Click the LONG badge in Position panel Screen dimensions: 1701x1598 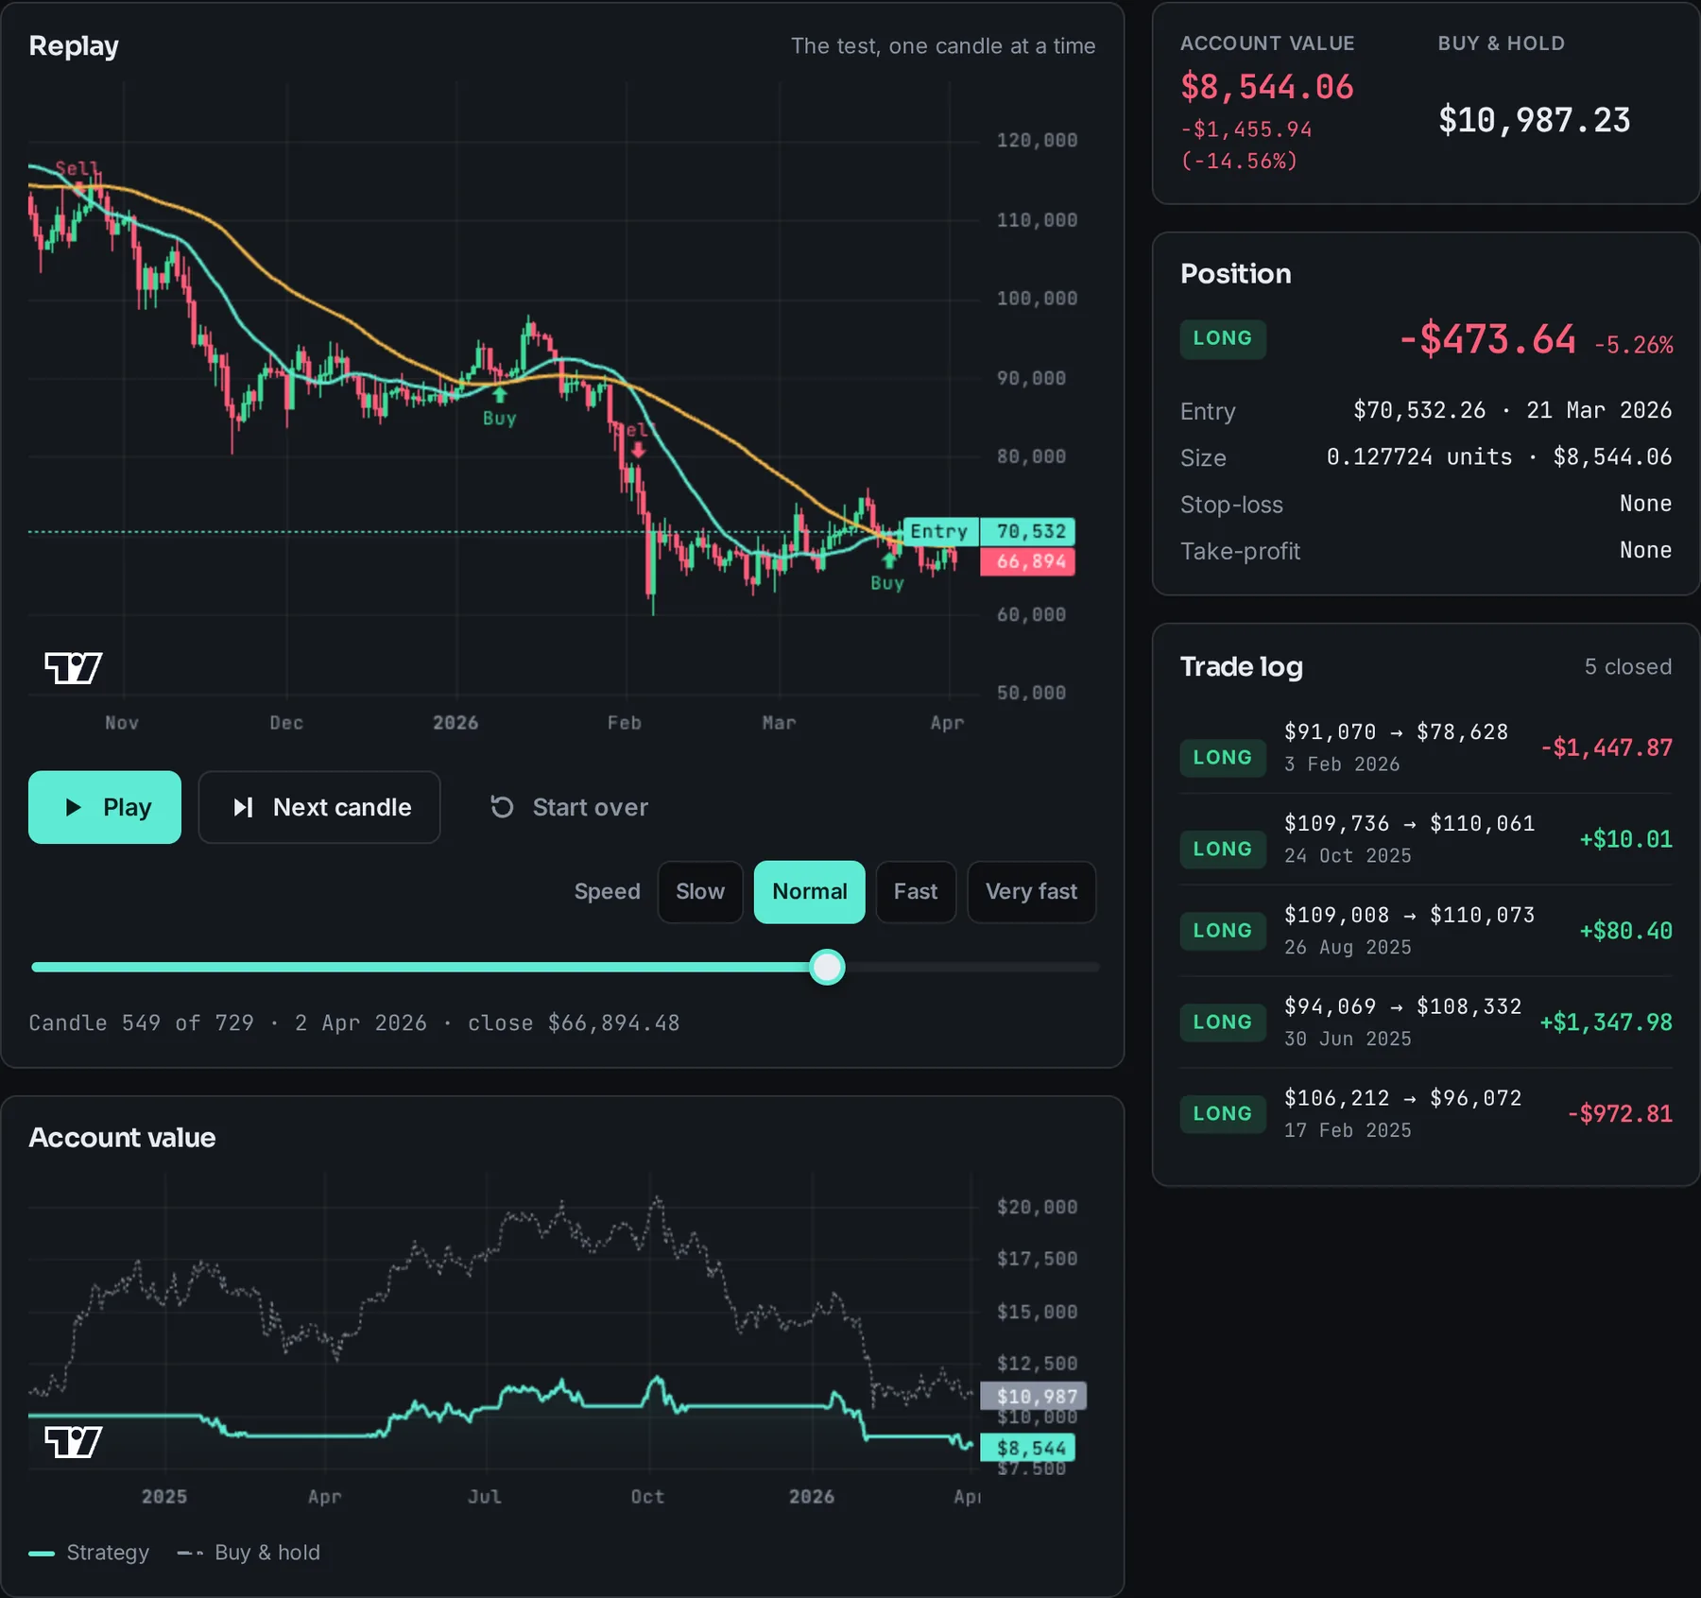click(x=1223, y=338)
